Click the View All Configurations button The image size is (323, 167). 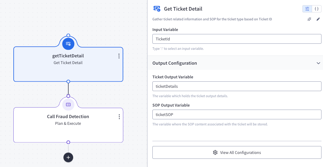pyautogui.click(x=237, y=153)
